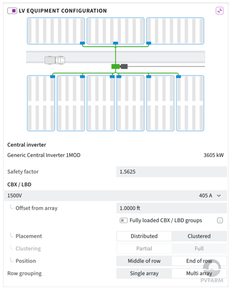This screenshot has height=289, width=232.
Task: Click the green central inverter icon in diagram
Action: pos(116,66)
